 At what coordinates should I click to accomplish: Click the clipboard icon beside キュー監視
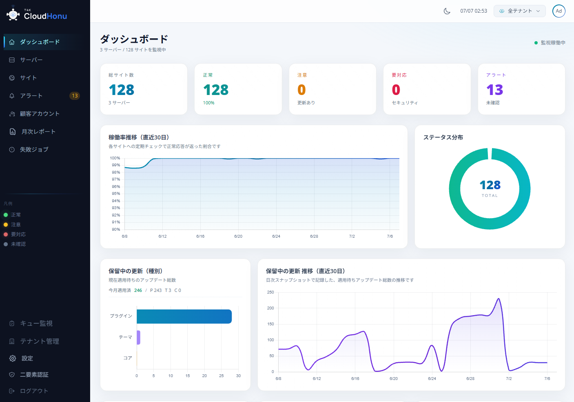click(12, 323)
